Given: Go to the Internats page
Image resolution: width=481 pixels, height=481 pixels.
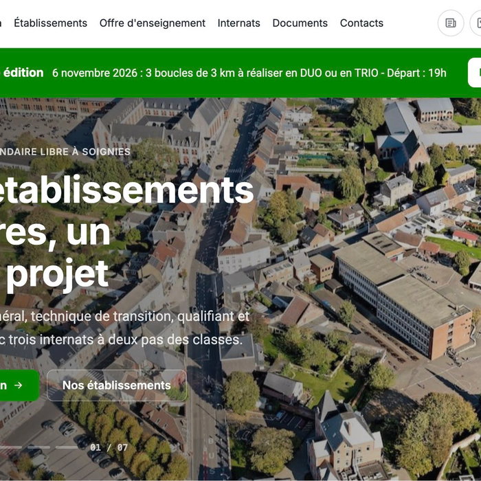Looking at the screenshot, I should pyautogui.click(x=238, y=23).
